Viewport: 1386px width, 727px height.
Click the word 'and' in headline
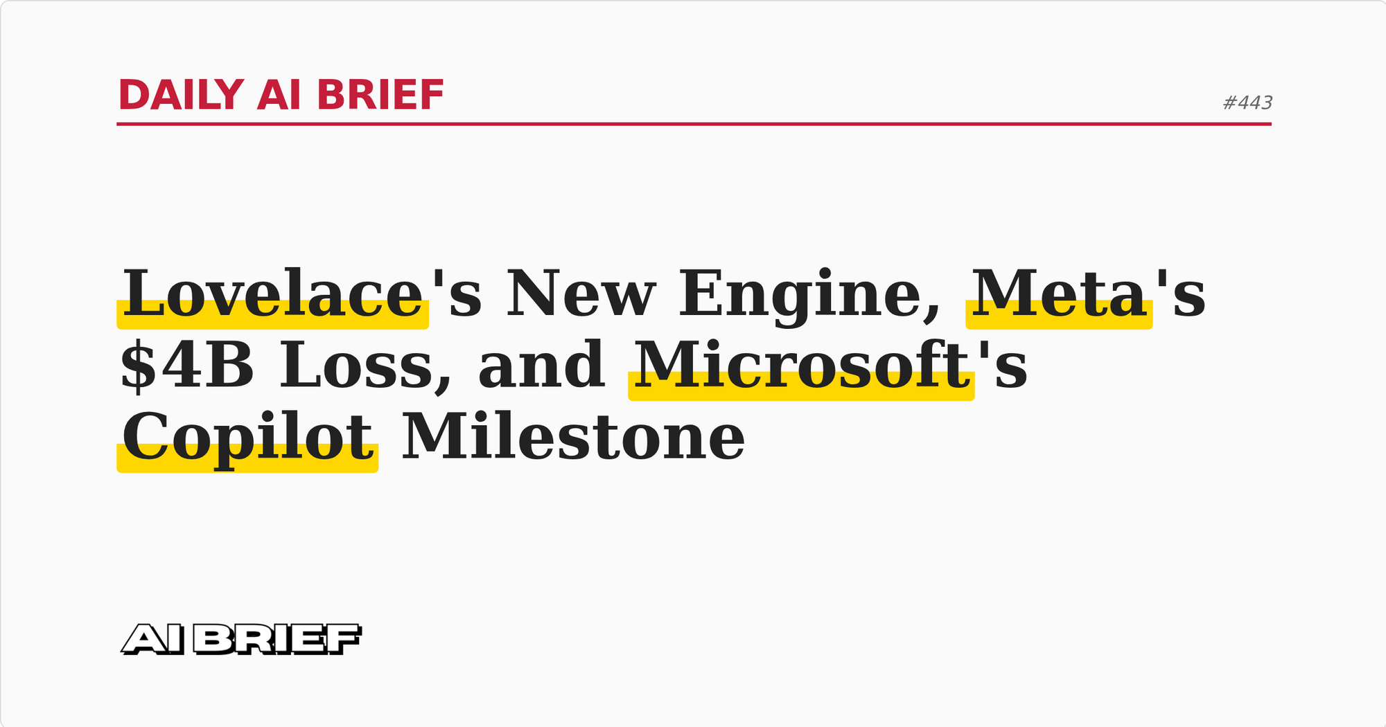pos(541,366)
